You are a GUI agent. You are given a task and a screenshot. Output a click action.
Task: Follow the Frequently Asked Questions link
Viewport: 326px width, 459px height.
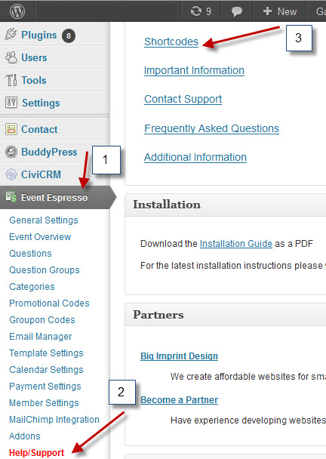click(x=211, y=128)
